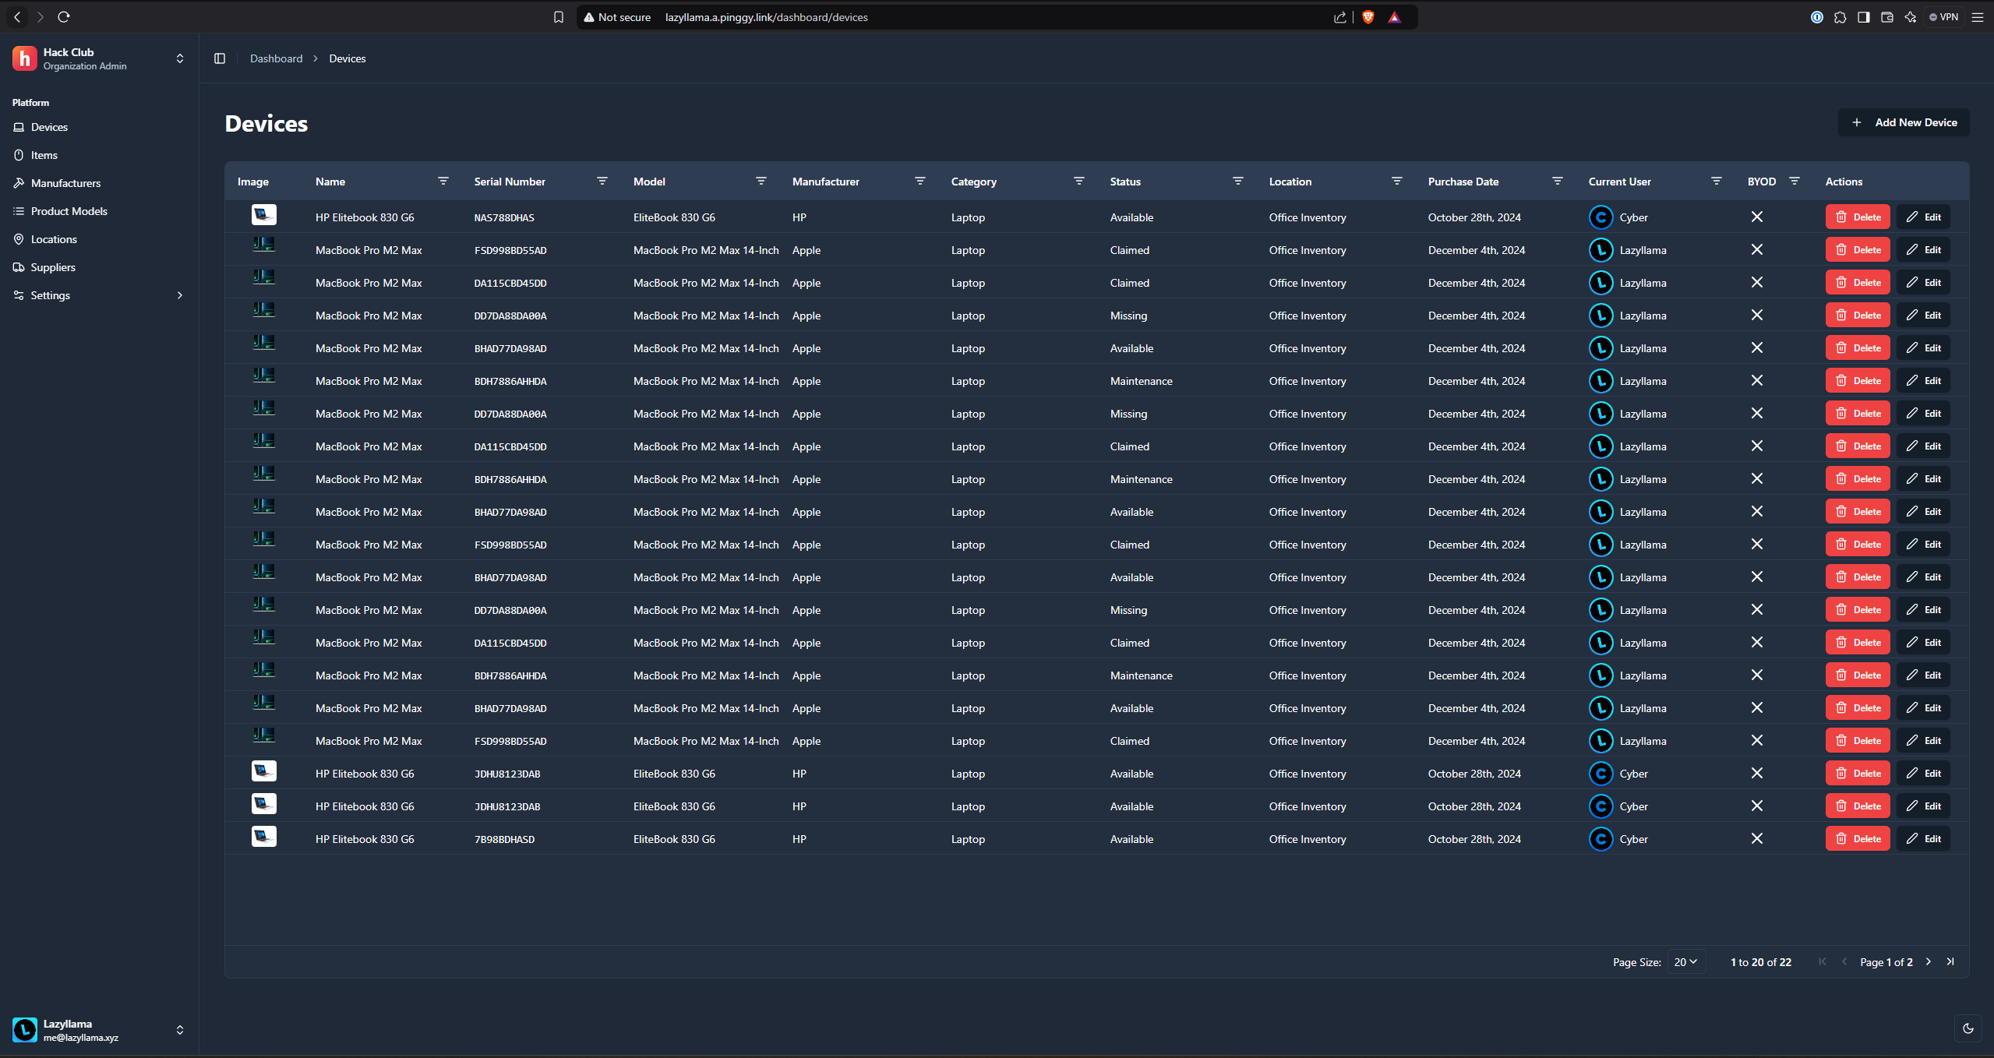The image size is (1994, 1058).
Task: Click the BYOD X mark for NAS788DHAS row
Action: click(1757, 217)
